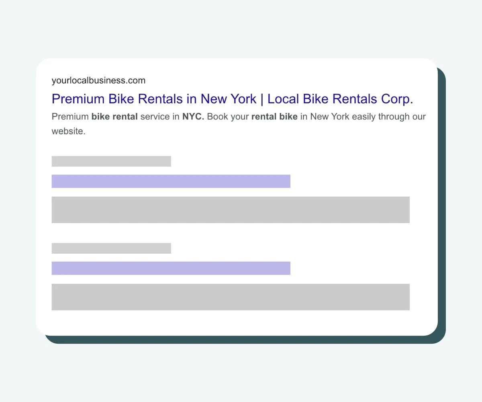Open the Premium Bike Rentals in New York result title
Viewport: 482px width, 402px height.
pyautogui.click(x=232, y=99)
